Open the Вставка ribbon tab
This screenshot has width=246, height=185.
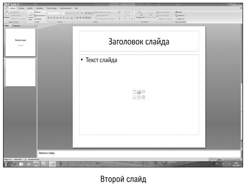[x=21, y=8]
